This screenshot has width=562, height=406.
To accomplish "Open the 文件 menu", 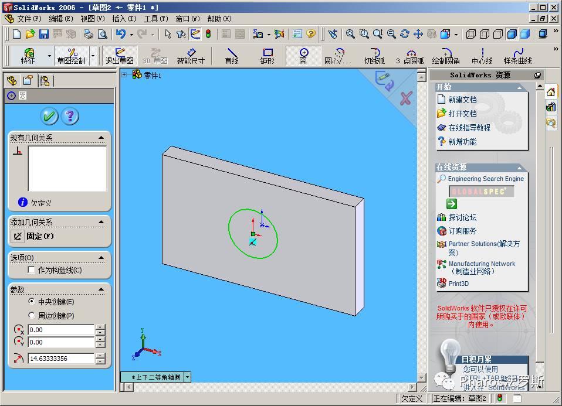I will pyautogui.click(x=29, y=19).
